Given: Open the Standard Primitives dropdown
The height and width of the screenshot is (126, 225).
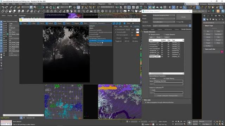Looking at the screenshot, I should [x=213, y=23].
